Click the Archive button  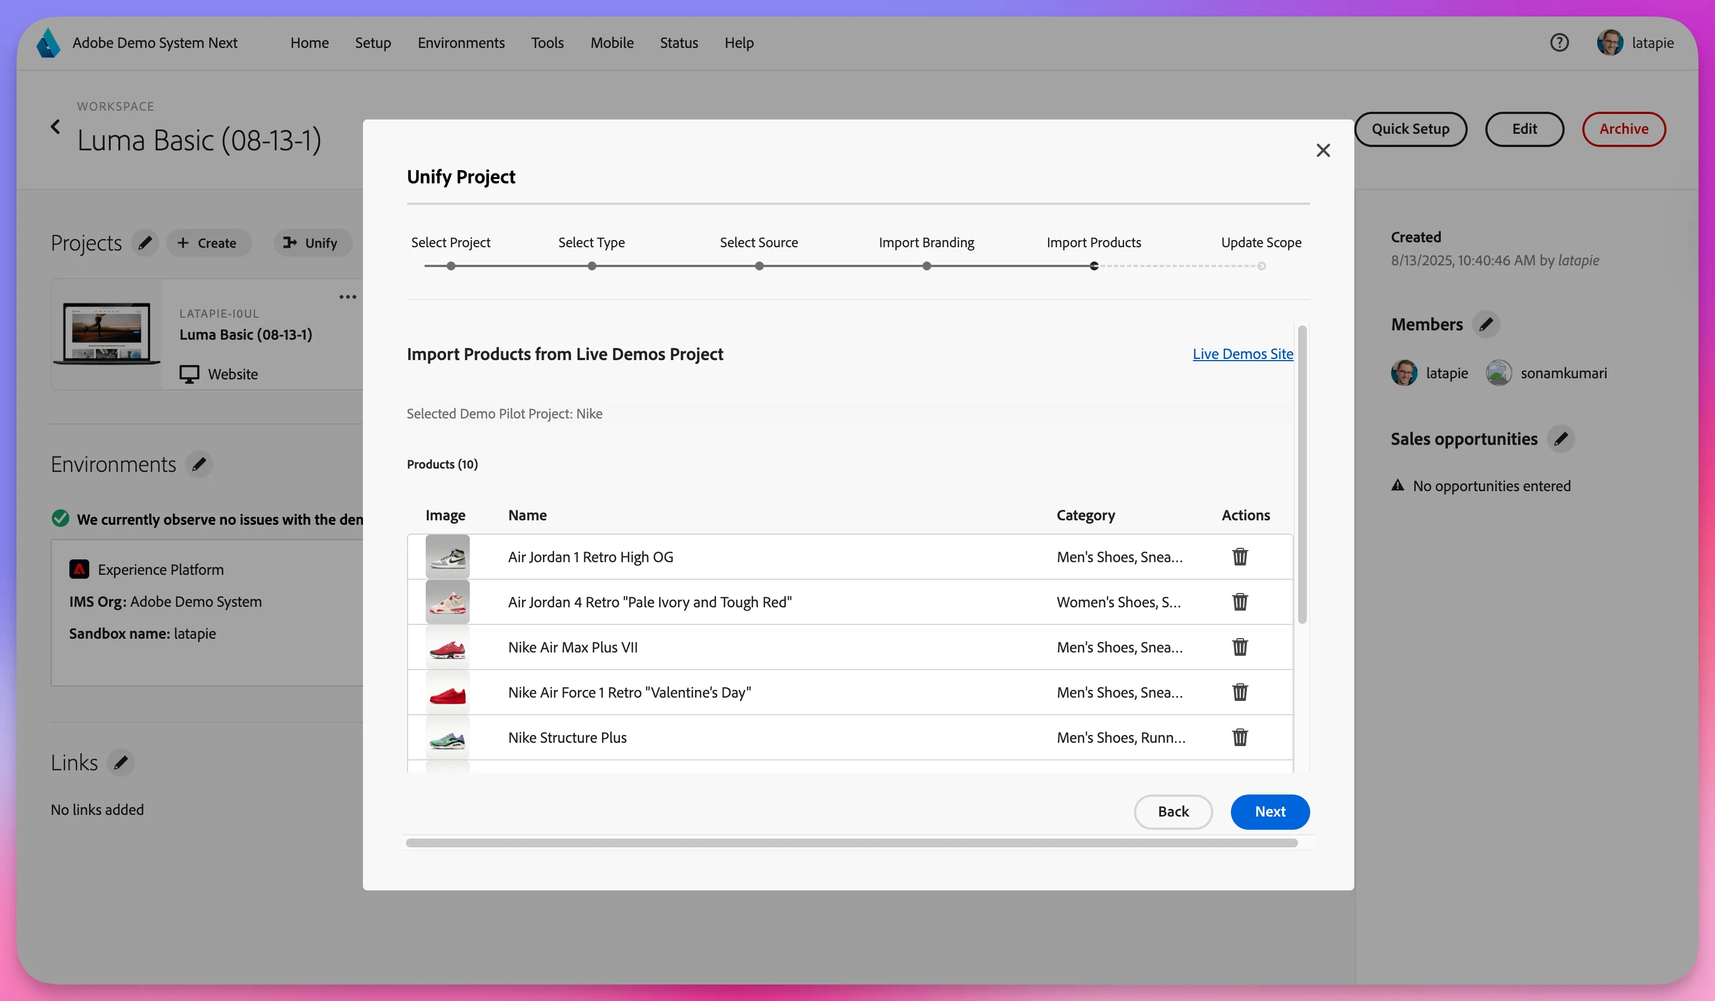coord(1623,129)
